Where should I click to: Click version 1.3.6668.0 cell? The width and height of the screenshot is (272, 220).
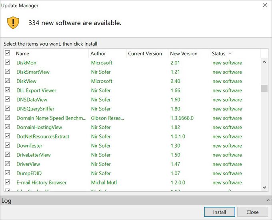pos(182,118)
